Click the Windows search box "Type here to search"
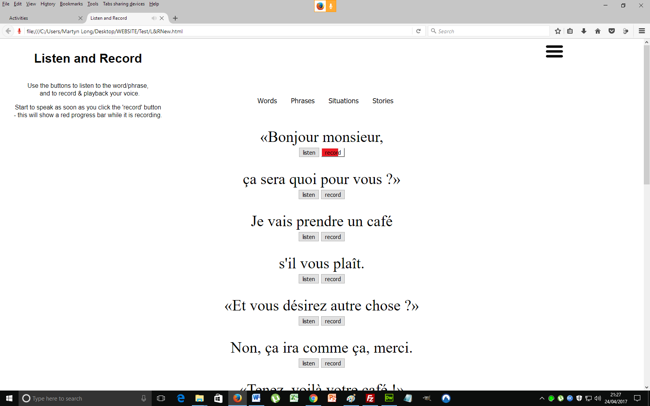 pyautogui.click(x=84, y=398)
